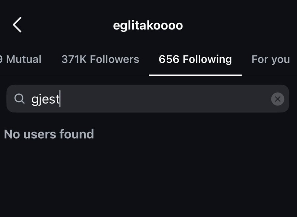The width and height of the screenshot is (297, 217).
Task: Return to the profile via the back chevron
Action: tap(17, 25)
